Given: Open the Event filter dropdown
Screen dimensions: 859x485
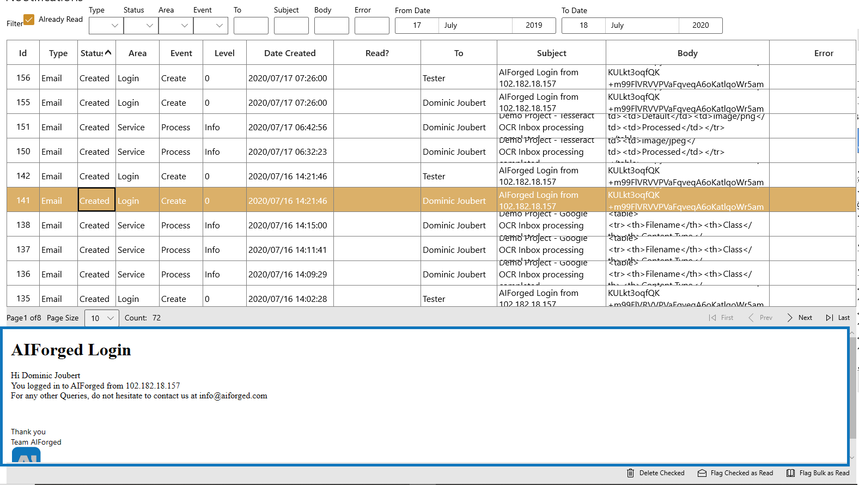Looking at the screenshot, I should click(x=211, y=26).
